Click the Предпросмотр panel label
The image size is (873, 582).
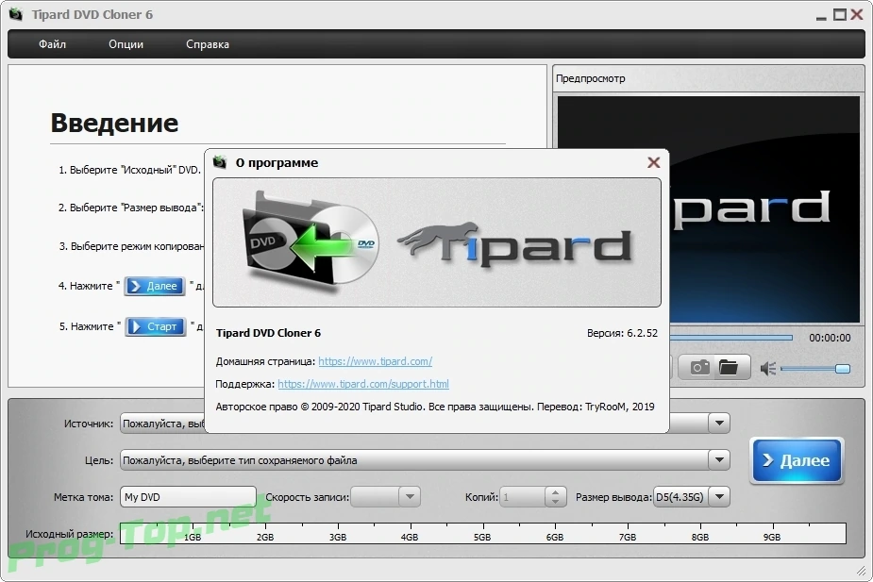pos(590,78)
